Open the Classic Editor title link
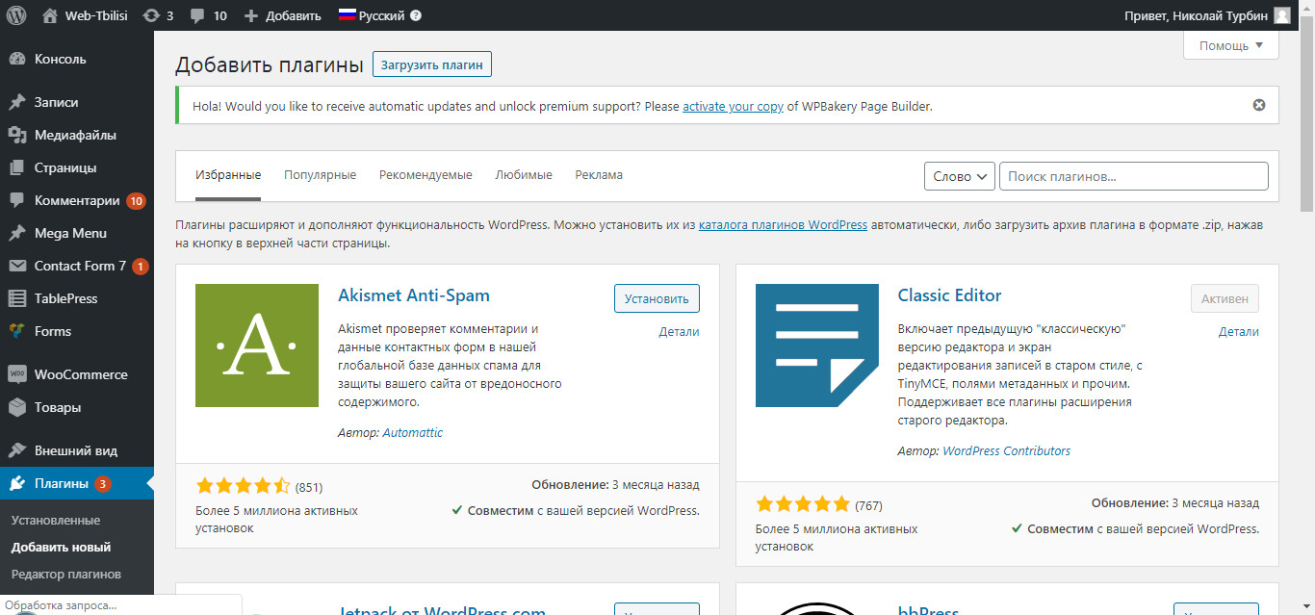 pyautogui.click(x=950, y=295)
